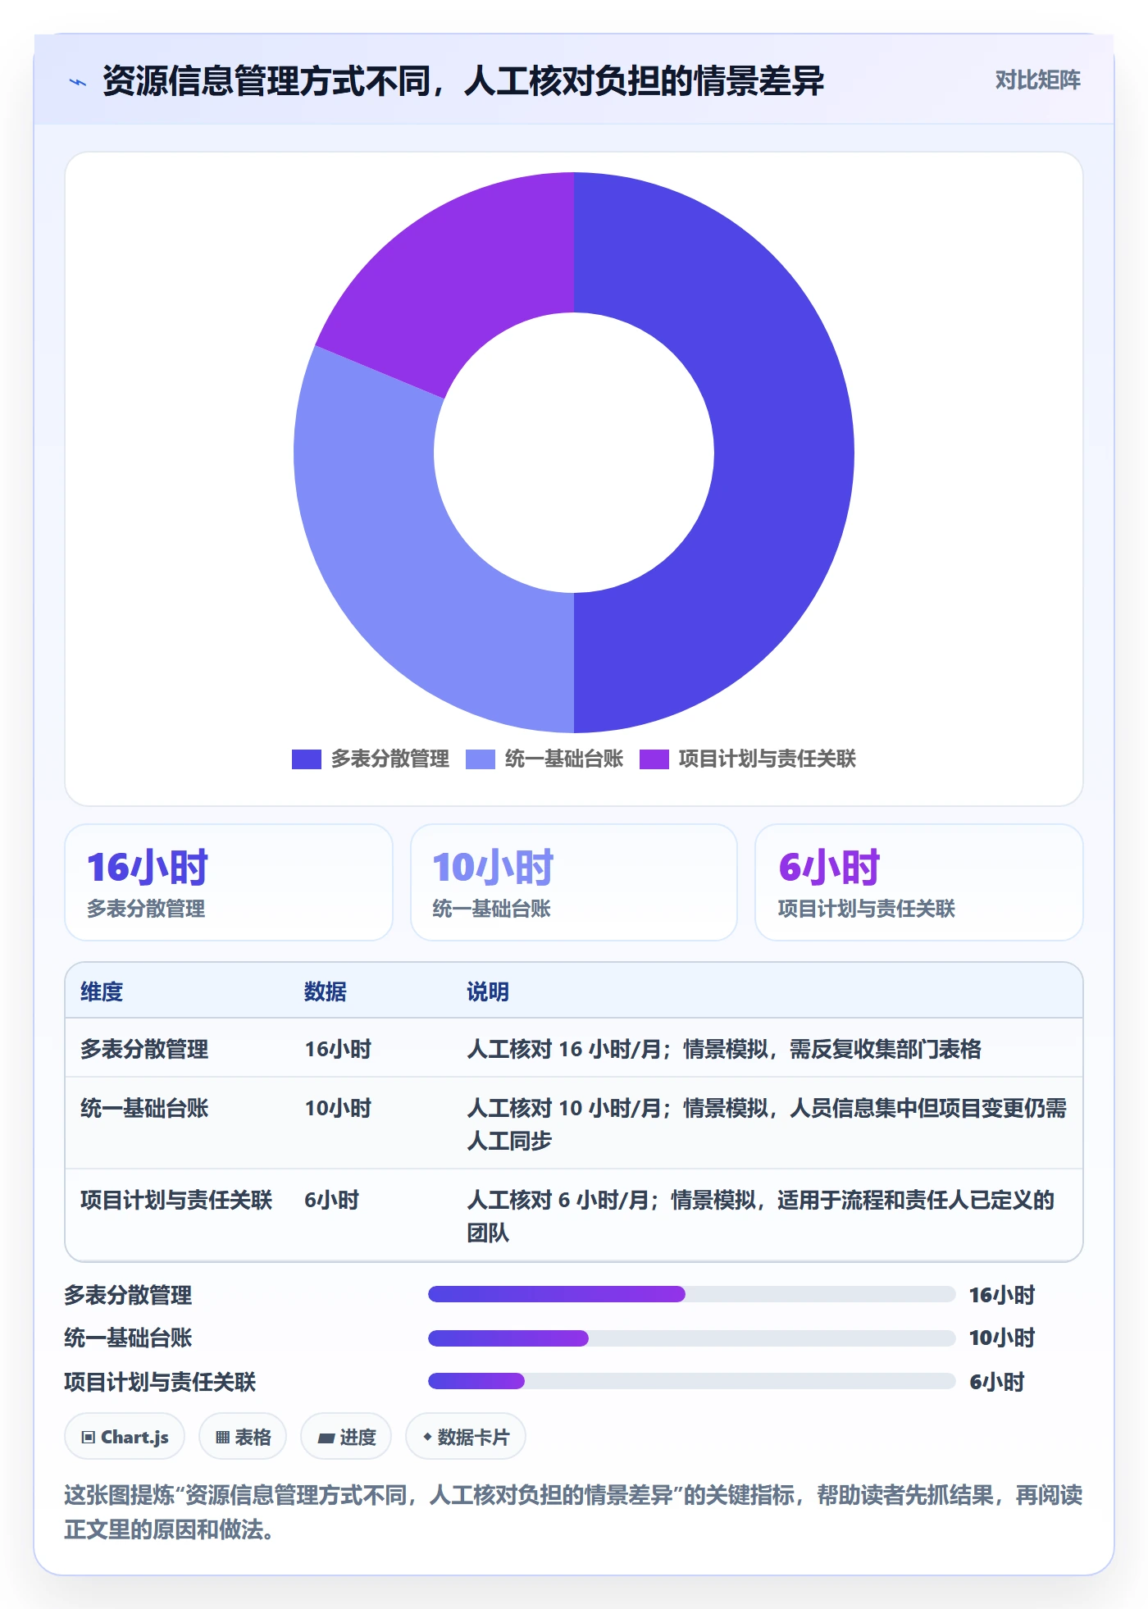This screenshot has width=1148, height=1609.
Task: Open the 6小时 项目计划与责任关联 data card
Action: 918,882
